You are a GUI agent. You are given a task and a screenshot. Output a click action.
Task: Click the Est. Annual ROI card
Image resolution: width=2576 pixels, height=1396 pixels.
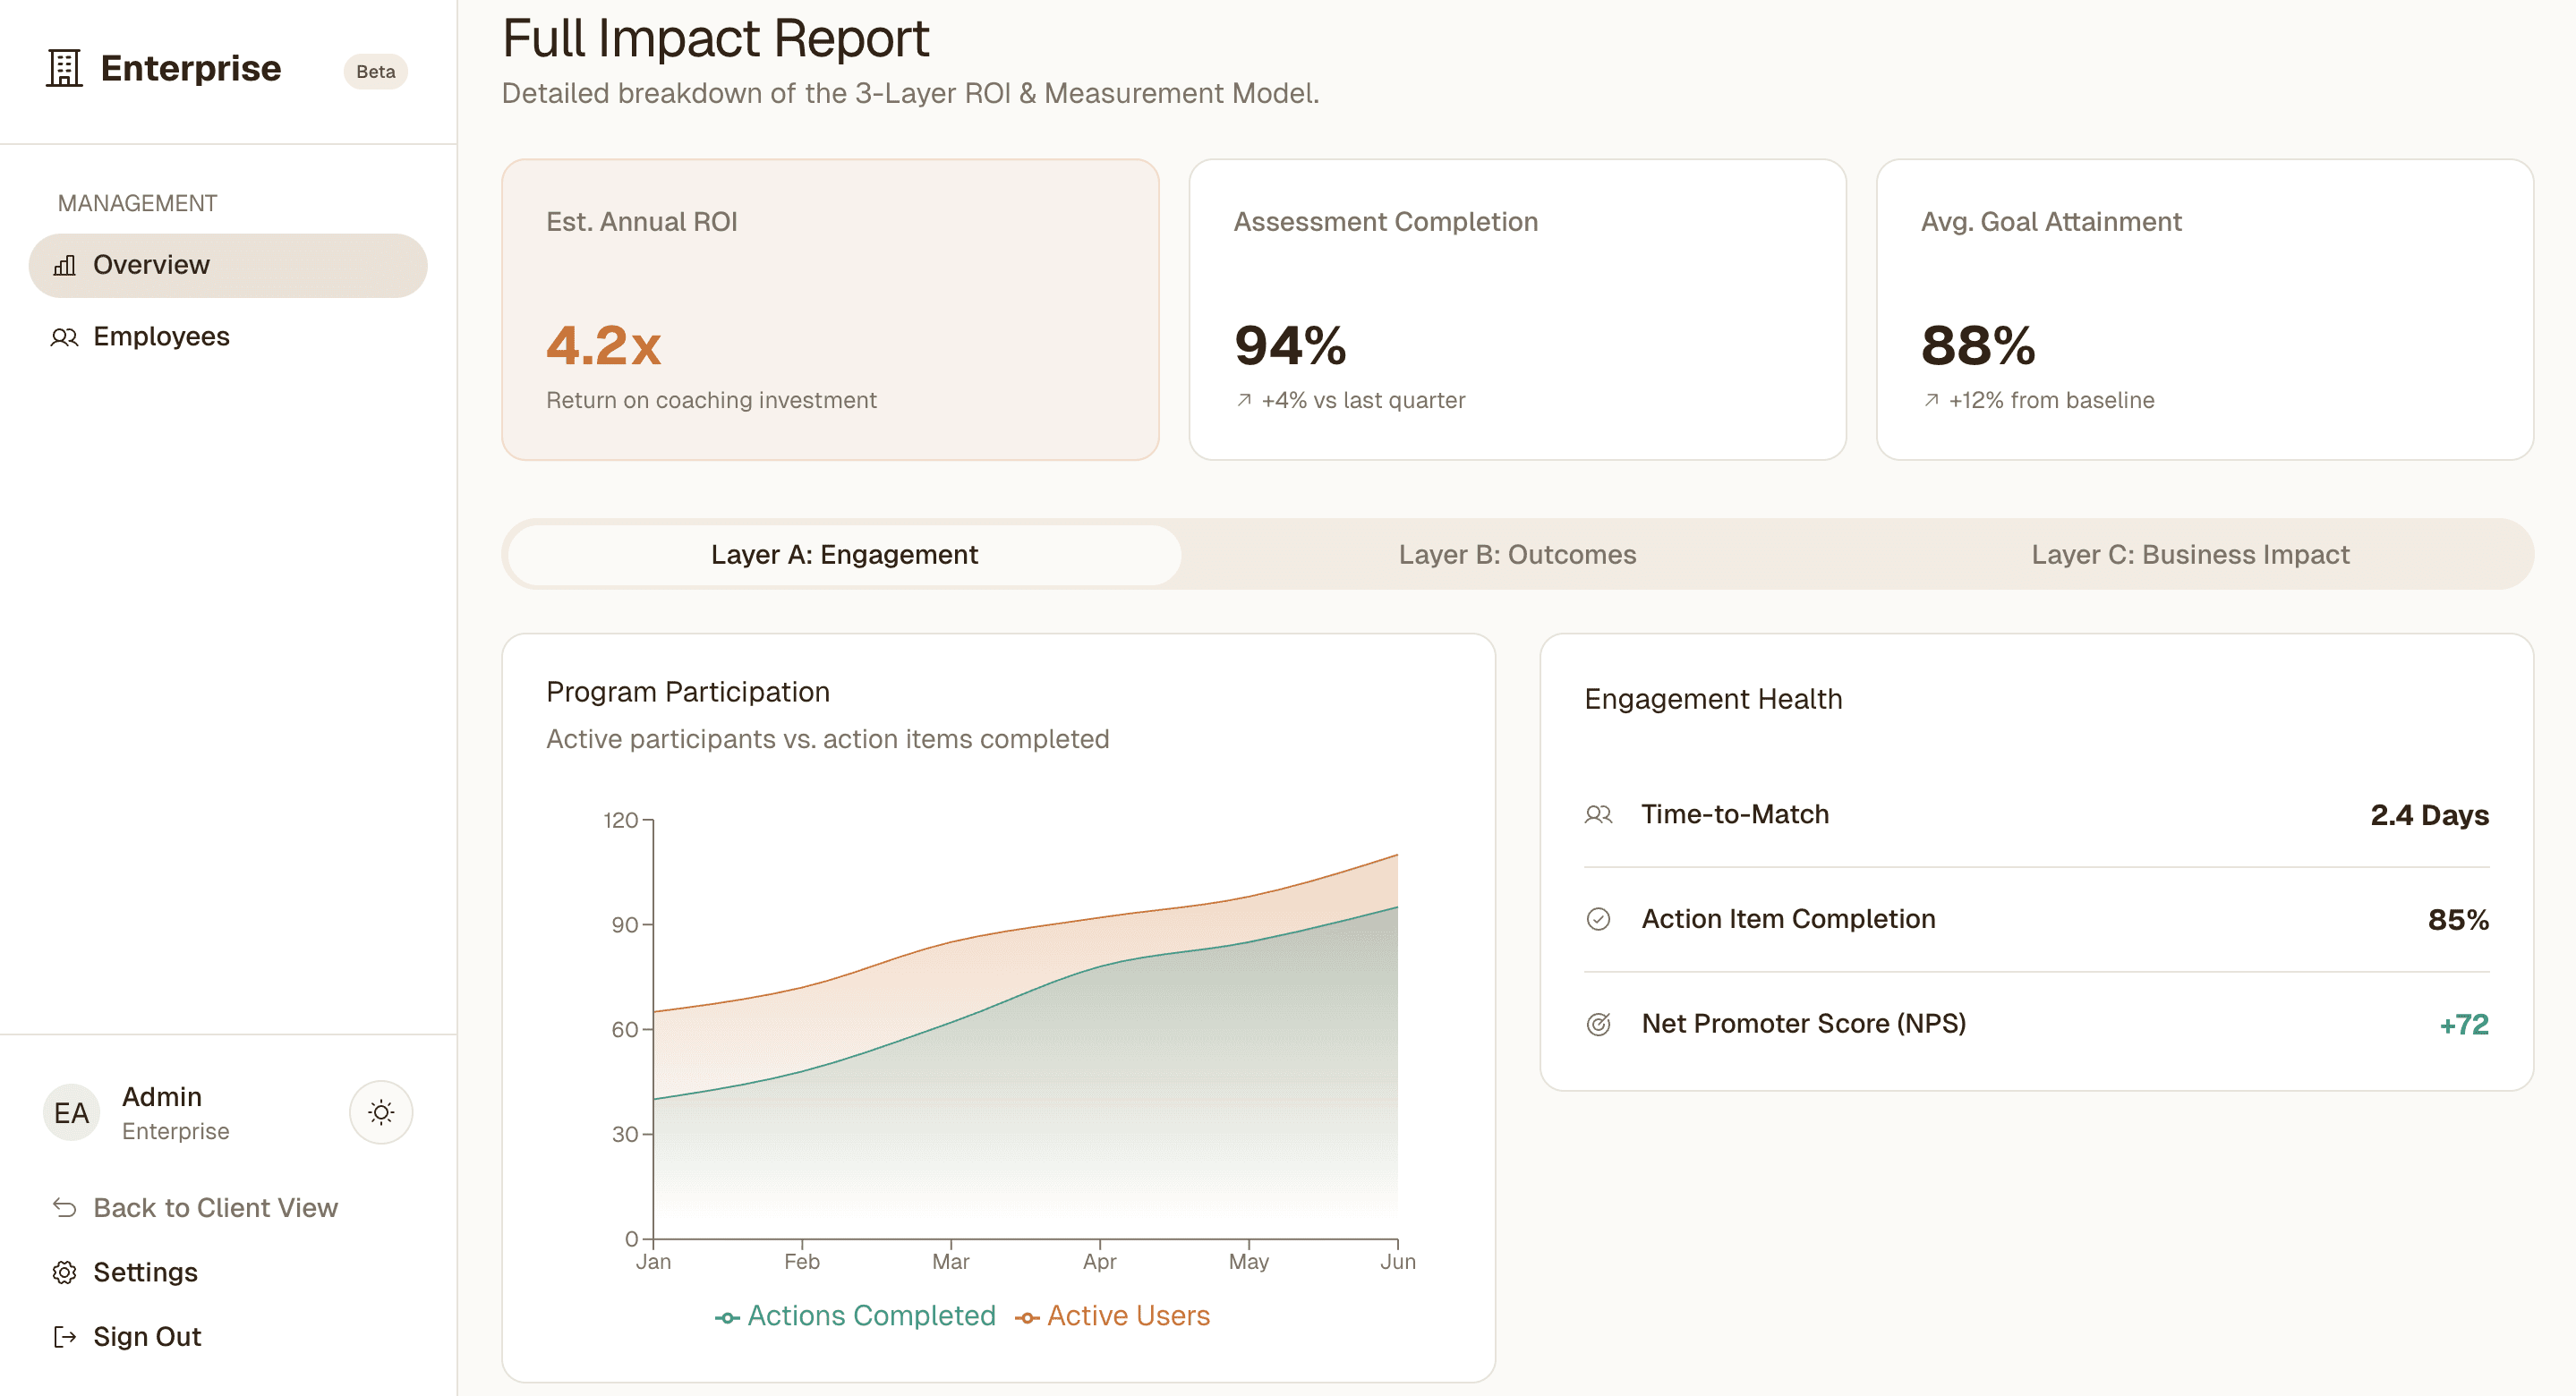point(830,309)
